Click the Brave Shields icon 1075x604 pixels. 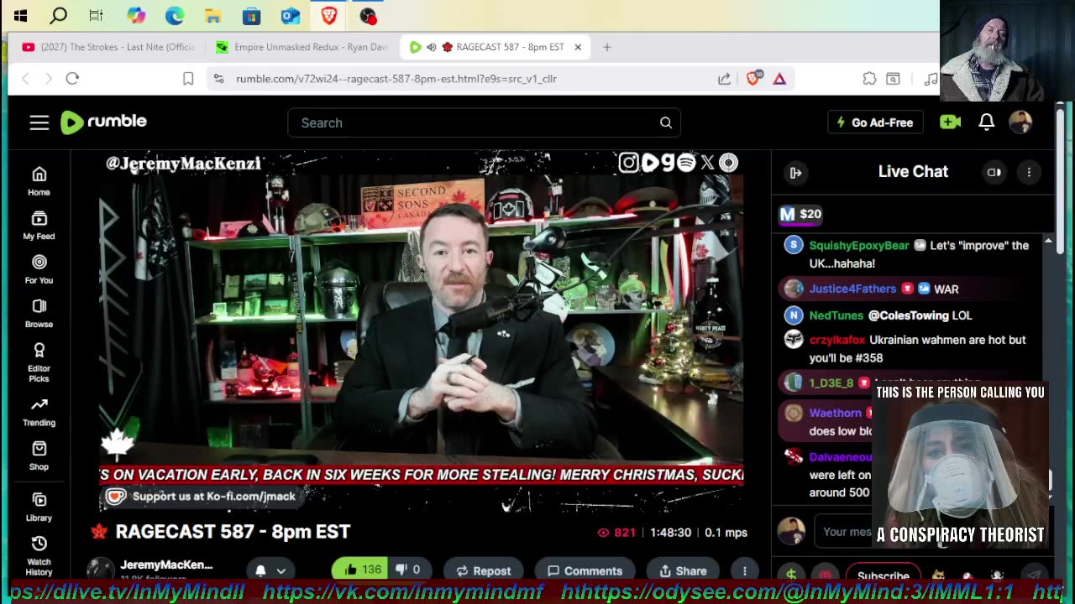coord(754,78)
